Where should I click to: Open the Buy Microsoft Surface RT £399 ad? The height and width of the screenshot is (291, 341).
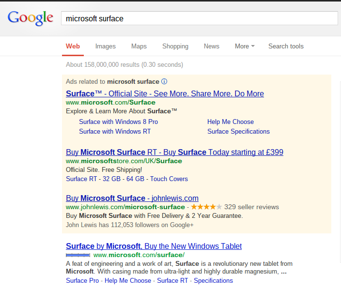coord(175,153)
